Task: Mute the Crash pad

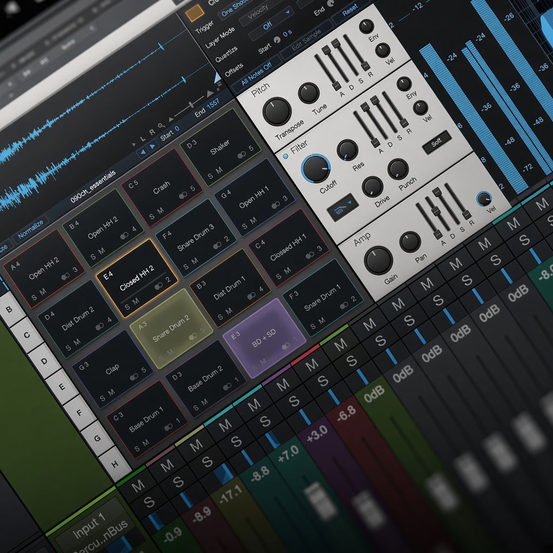Action: (160, 211)
